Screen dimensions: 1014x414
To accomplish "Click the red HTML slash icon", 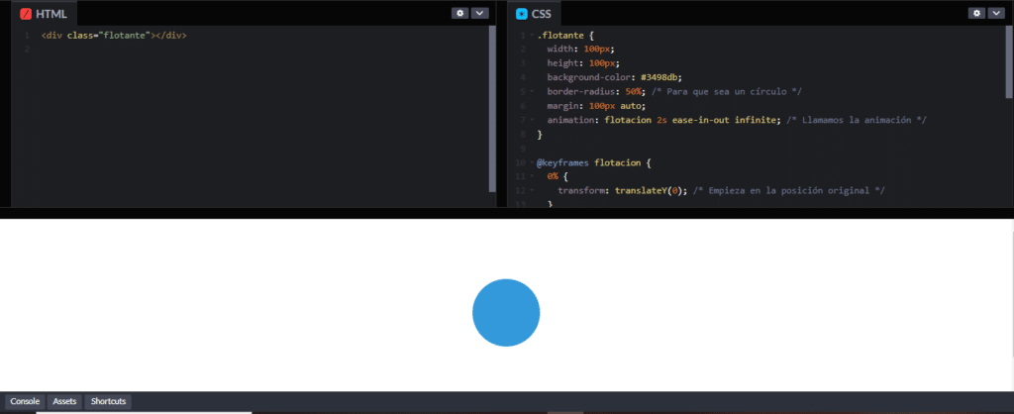I will [x=27, y=14].
